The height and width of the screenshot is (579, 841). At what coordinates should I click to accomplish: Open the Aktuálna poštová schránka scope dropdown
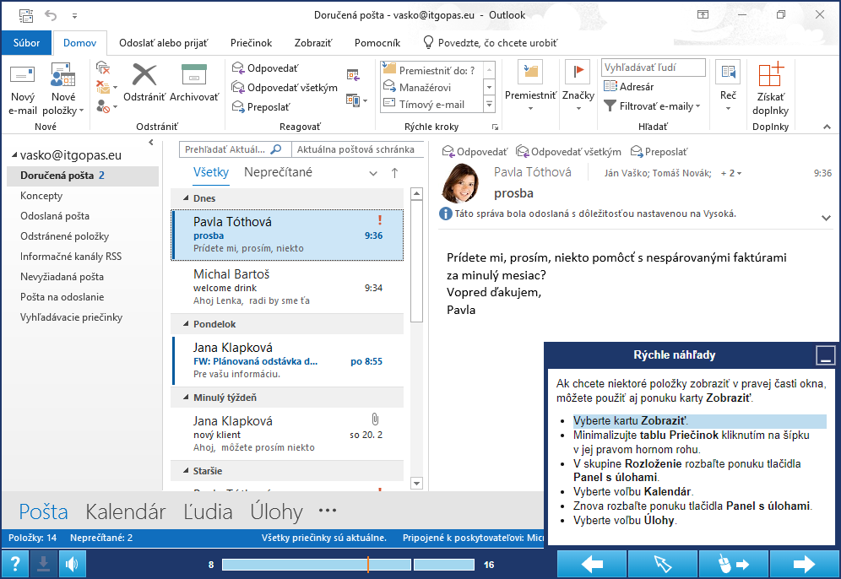357,149
